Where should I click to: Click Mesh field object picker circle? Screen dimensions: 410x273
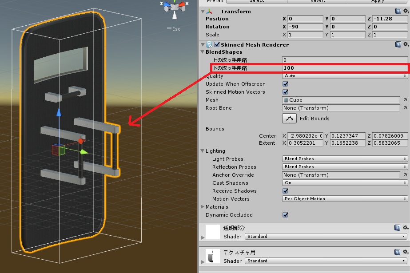(x=405, y=100)
